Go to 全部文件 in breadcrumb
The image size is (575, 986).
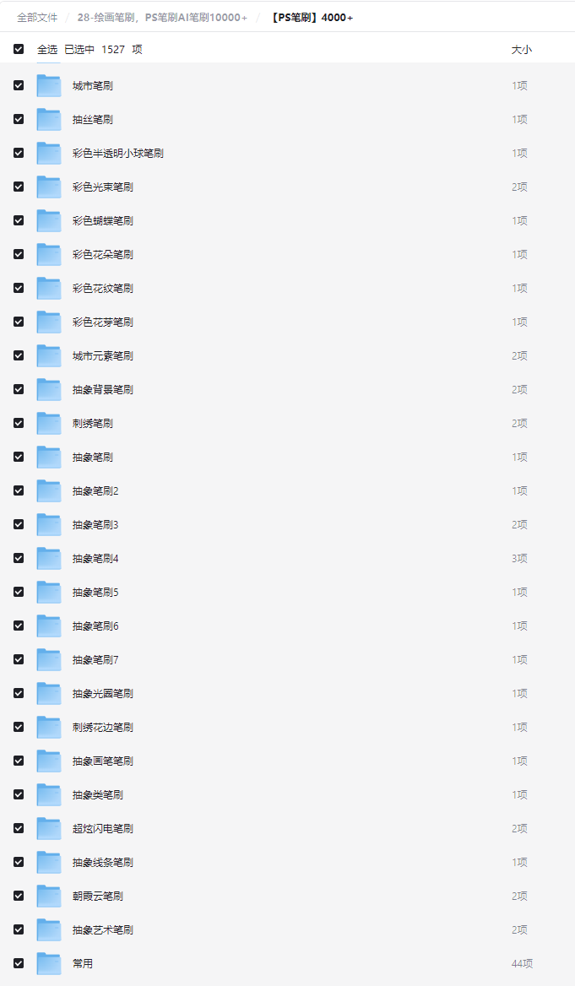tap(37, 18)
